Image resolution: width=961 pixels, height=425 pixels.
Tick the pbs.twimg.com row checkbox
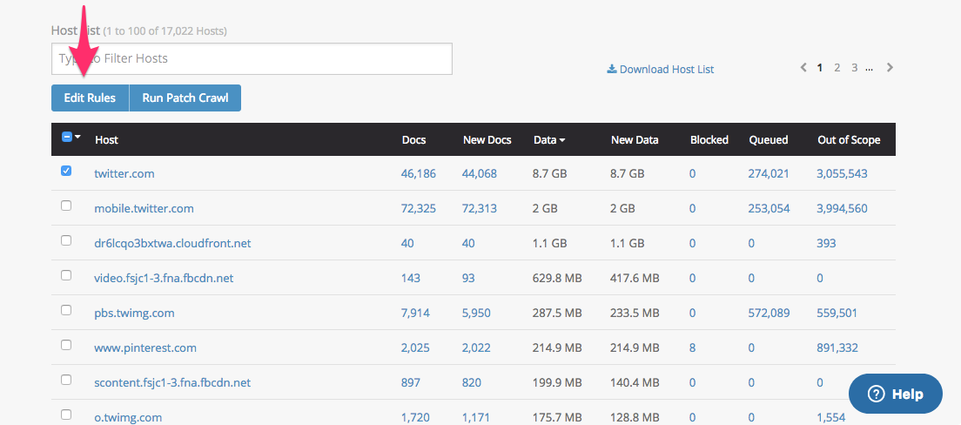tap(66, 310)
